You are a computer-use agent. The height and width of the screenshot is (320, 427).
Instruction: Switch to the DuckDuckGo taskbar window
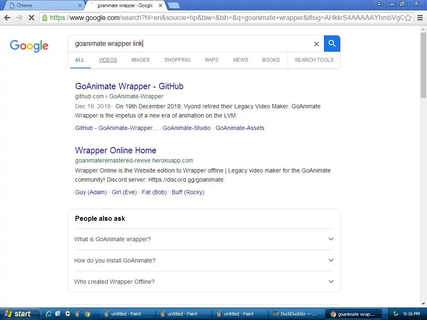296,314
